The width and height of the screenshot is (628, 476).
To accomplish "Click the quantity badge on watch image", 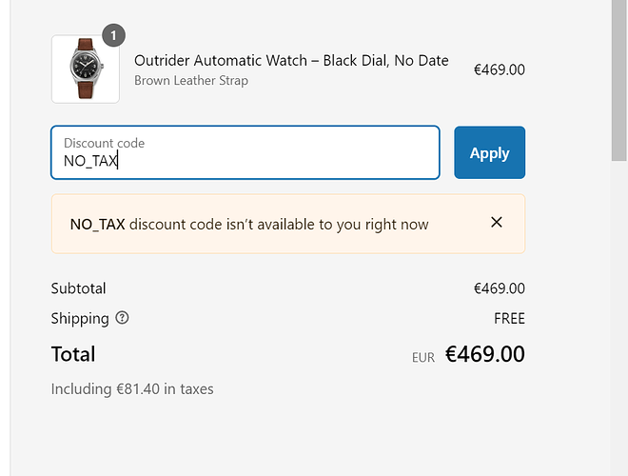I will (x=114, y=35).
